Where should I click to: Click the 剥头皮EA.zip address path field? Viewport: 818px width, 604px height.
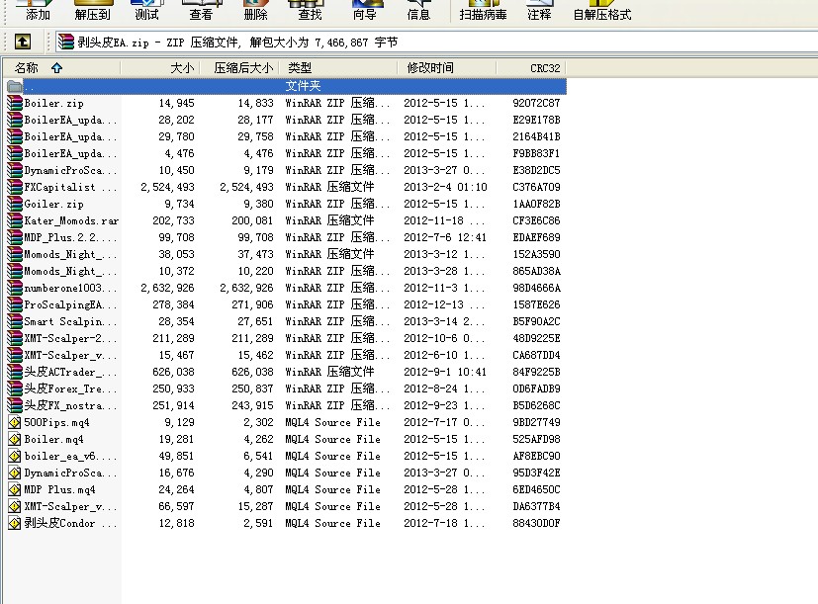point(436,43)
